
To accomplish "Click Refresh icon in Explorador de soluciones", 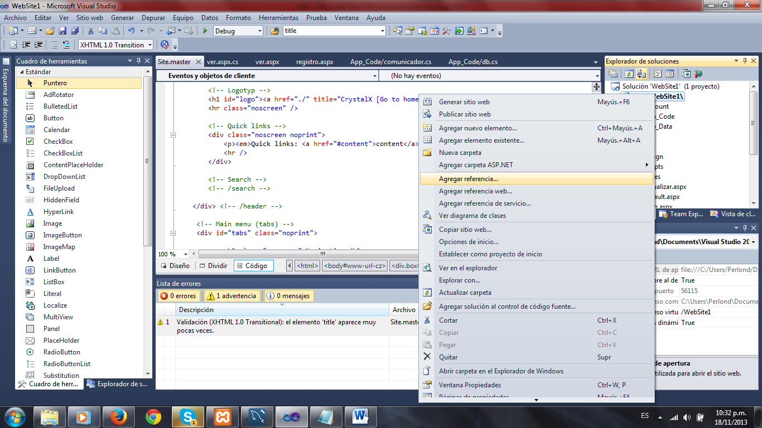I will click(x=629, y=74).
